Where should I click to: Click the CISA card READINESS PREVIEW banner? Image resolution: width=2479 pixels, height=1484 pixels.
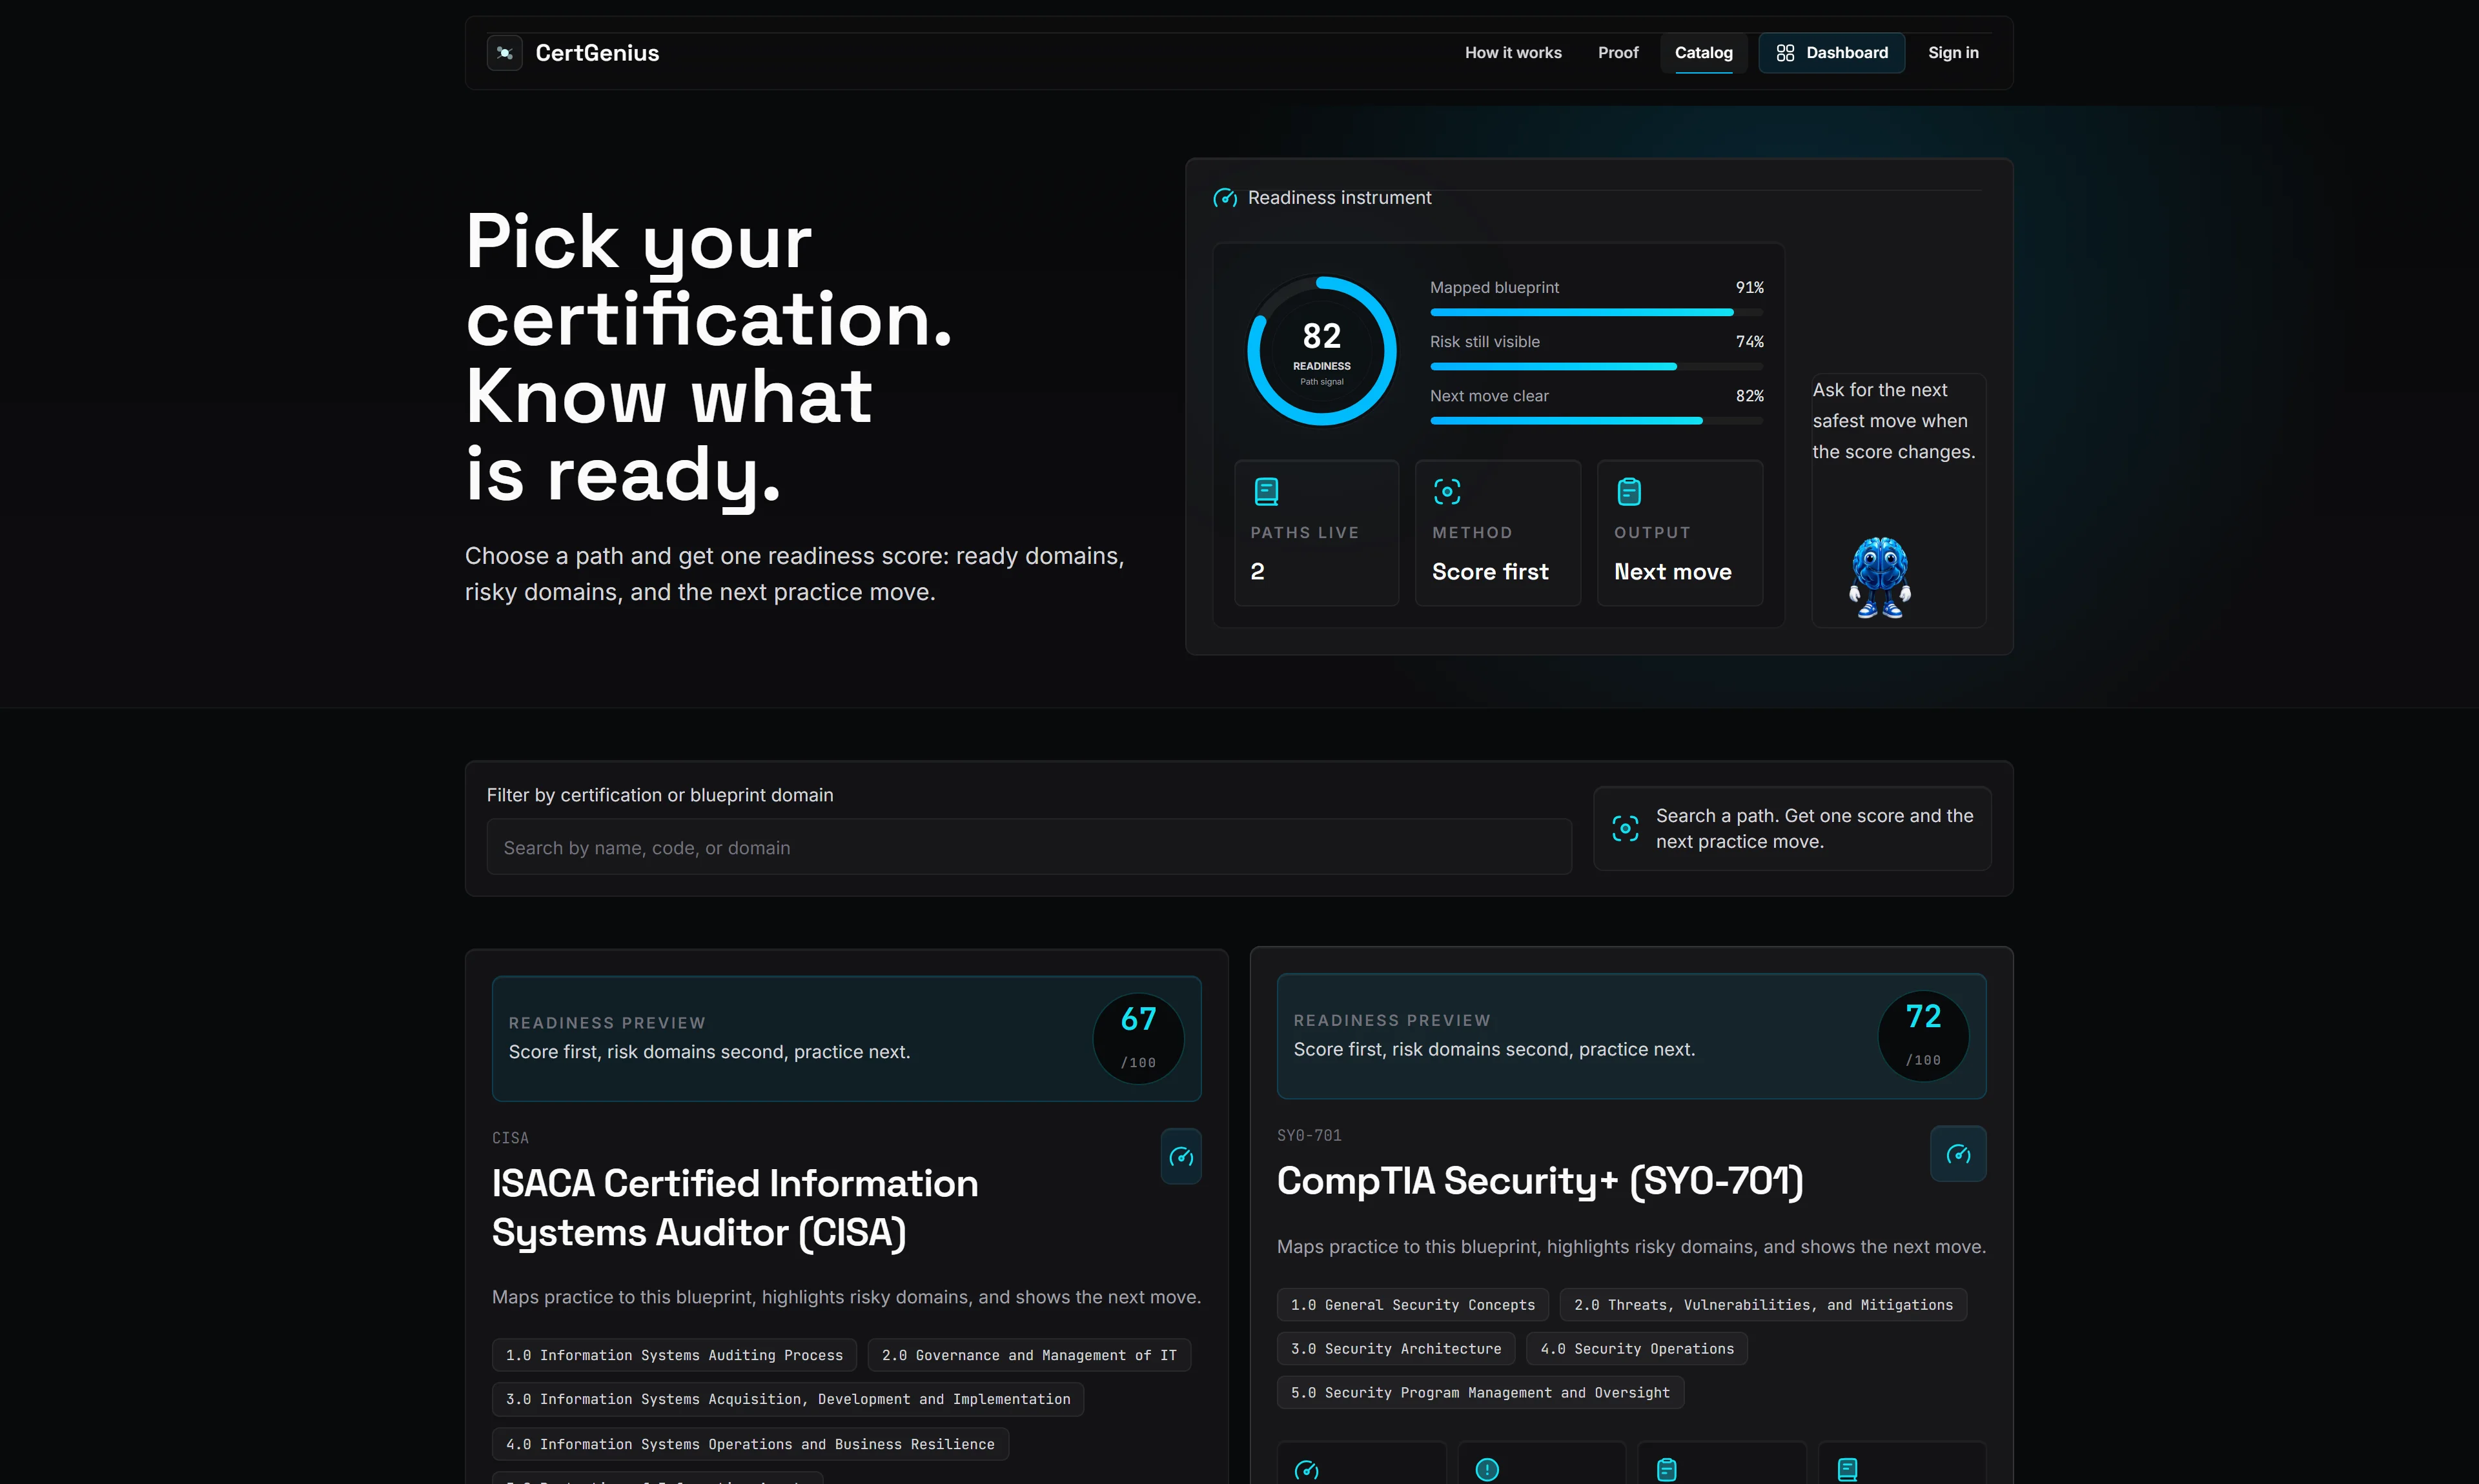(x=846, y=1038)
